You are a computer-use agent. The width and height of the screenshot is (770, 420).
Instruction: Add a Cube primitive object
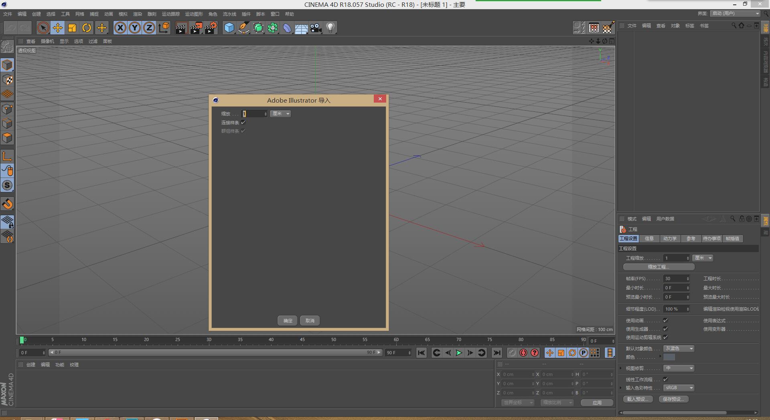coord(229,28)
